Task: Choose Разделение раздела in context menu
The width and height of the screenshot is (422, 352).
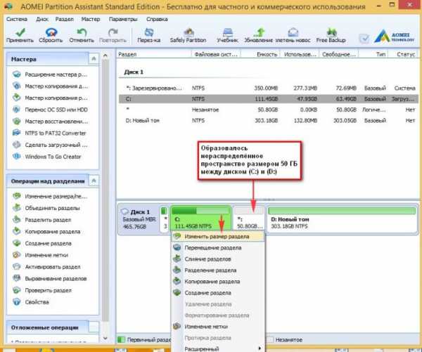Action: pos(218,270)
